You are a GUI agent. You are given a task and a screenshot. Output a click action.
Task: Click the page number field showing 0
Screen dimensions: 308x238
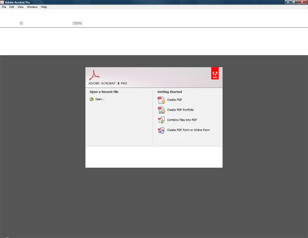21,23
